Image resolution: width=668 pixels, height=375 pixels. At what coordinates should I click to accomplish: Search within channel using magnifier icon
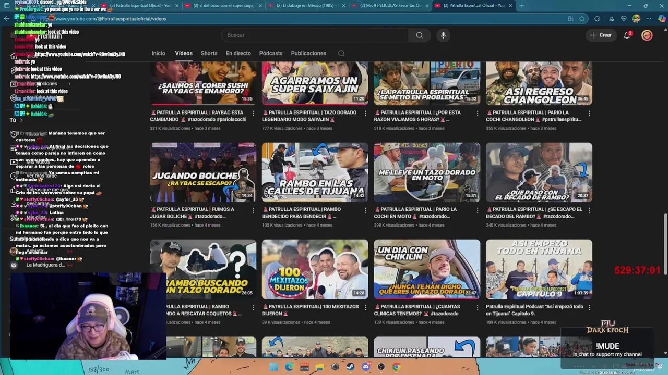click(341, 53)
